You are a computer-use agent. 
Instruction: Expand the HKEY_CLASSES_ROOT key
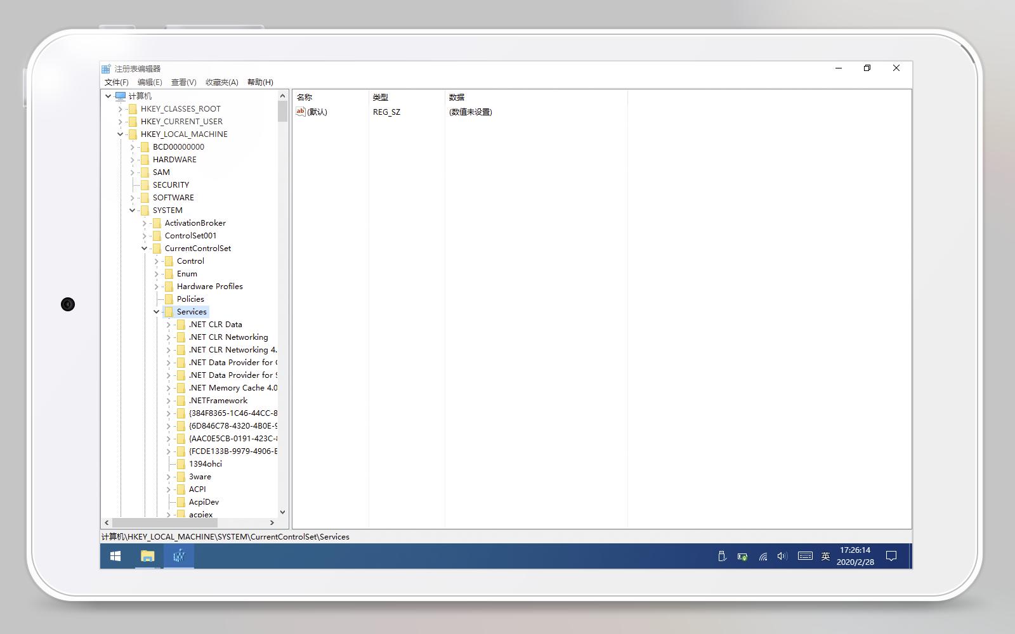119,108
